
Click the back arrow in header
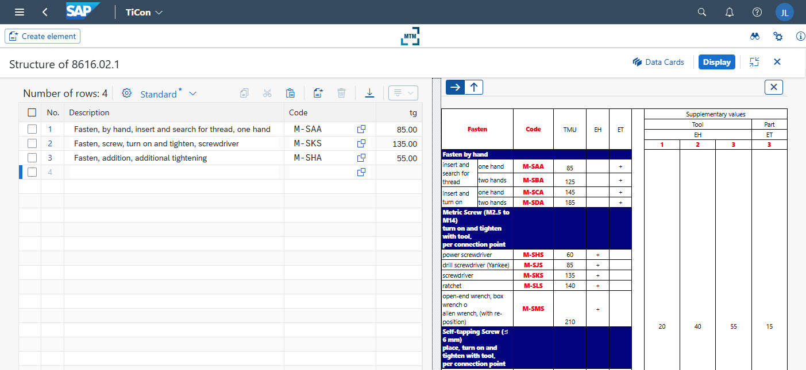click(x=45, y=12)
